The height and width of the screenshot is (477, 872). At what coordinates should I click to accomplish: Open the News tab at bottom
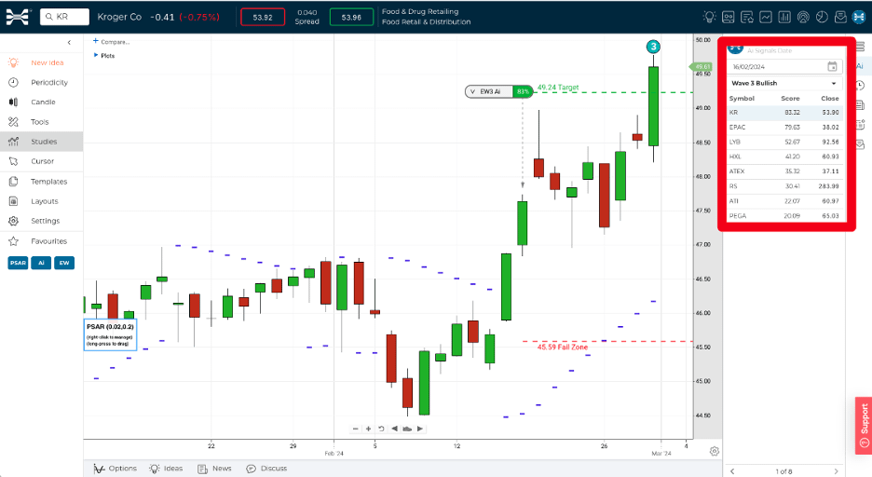(214, 469)
